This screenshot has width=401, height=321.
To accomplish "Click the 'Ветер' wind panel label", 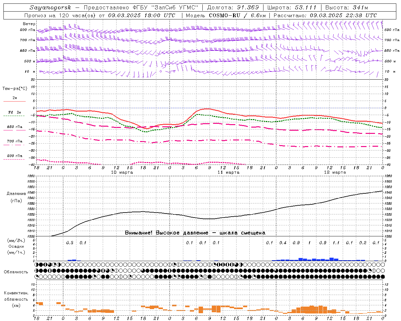I will 29,24.
